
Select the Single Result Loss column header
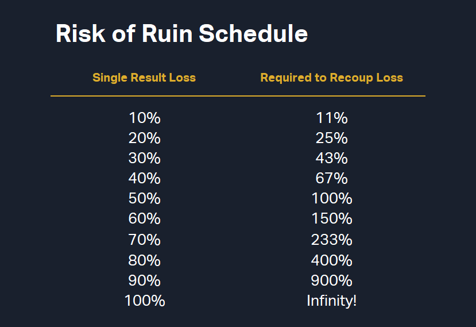pos(144,78)
